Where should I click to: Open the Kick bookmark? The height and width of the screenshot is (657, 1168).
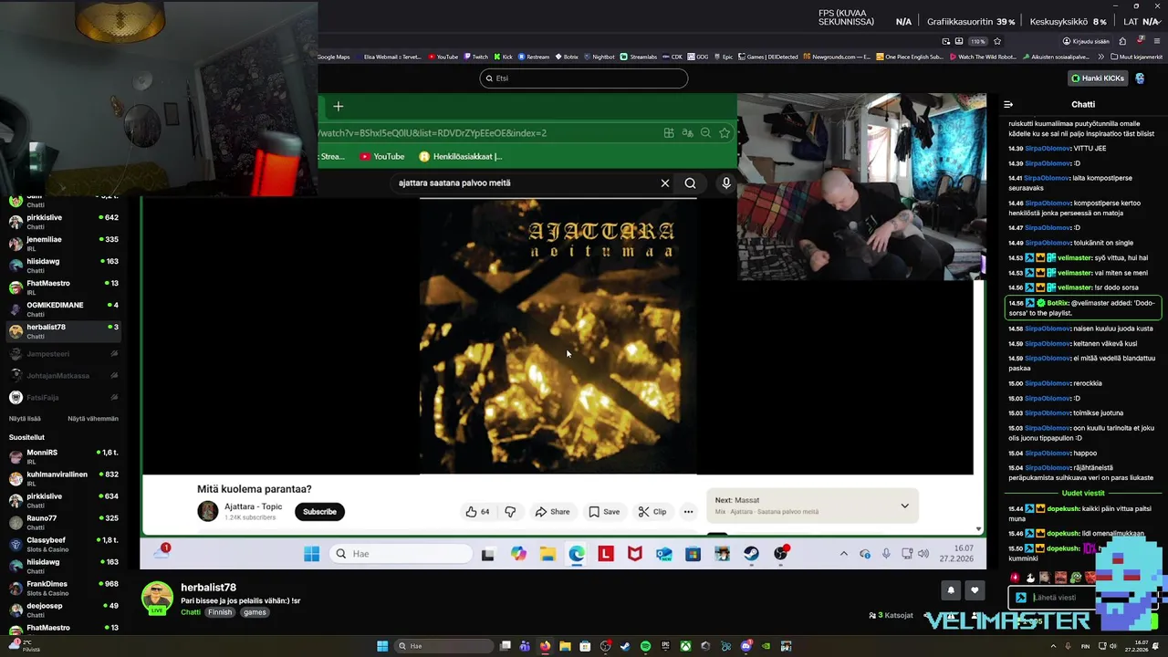(x=503, y=57)
